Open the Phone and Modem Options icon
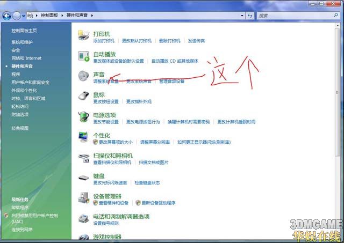This screenshot has width=344, height=243. point(84,218)
